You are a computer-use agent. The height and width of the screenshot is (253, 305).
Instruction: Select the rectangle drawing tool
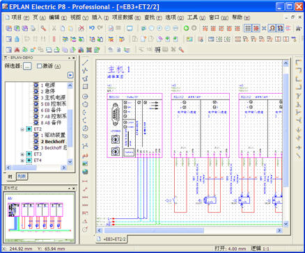pos(85,86)
